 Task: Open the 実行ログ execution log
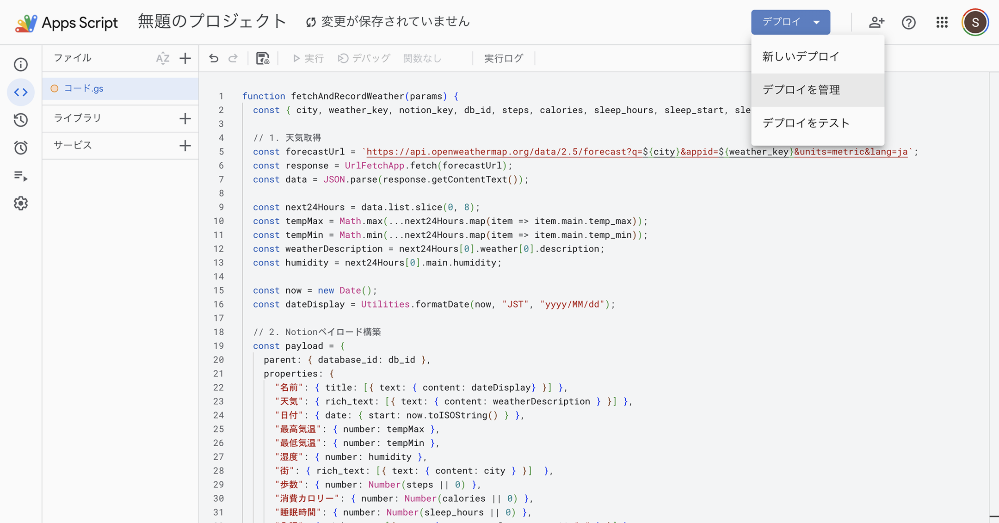tap(504, 58)
